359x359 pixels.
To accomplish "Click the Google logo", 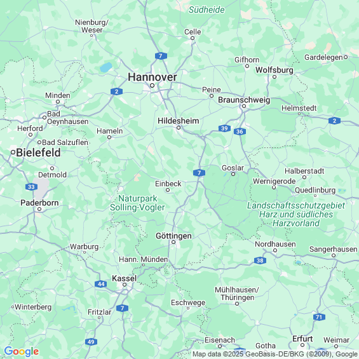I will (x=22, y=351).
